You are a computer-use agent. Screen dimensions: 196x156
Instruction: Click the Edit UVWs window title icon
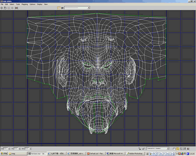click(x=2, y=1)
